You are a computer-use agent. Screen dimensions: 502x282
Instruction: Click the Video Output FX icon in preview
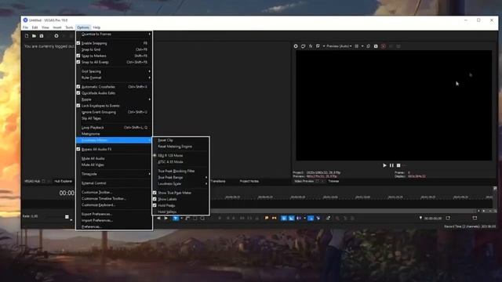click(311, 46)
